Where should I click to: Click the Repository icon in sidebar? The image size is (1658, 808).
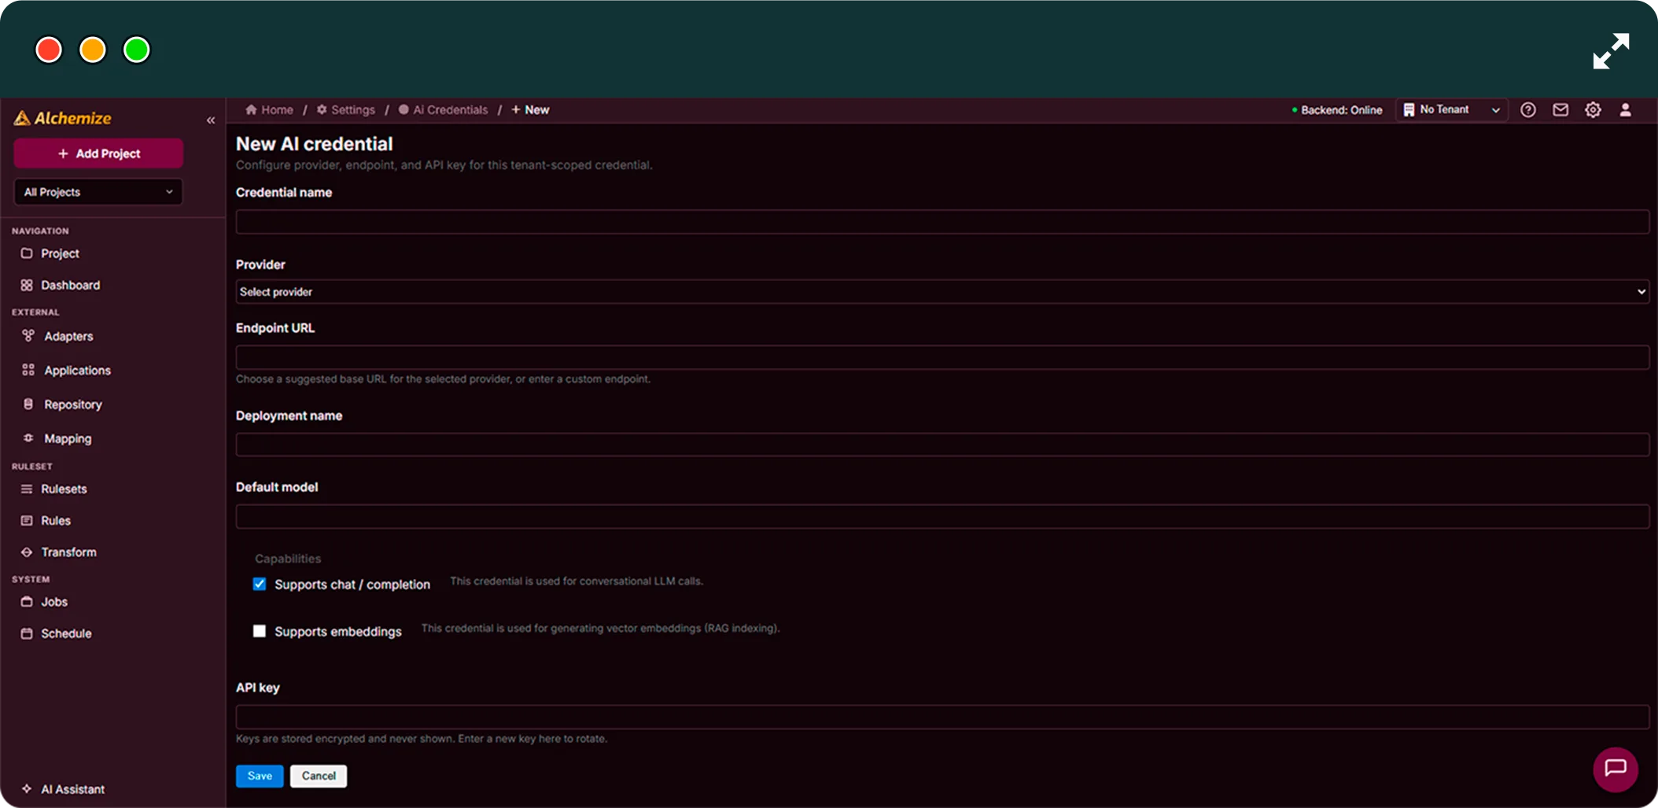coord(28,404)
